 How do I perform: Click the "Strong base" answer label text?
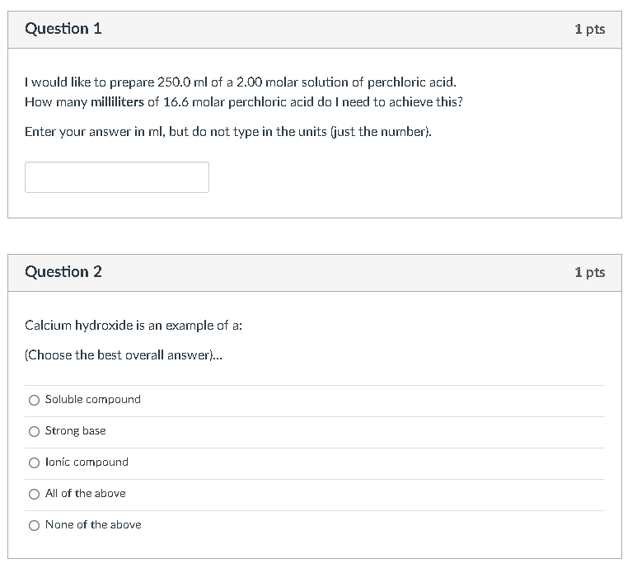(x=75, y=431)
